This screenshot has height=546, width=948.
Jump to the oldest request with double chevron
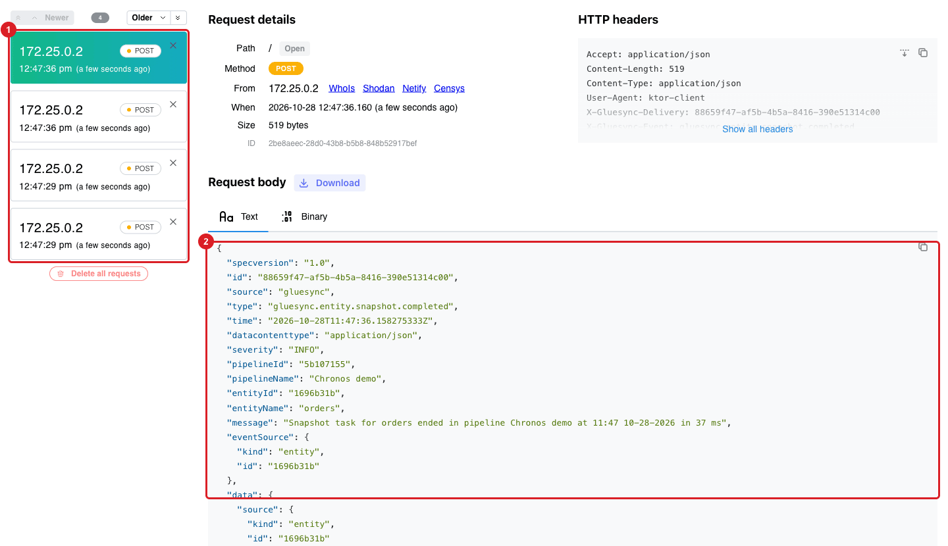(178, 18)
